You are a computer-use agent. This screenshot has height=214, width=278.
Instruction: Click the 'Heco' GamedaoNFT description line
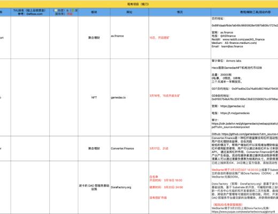(x=237, y=68)
